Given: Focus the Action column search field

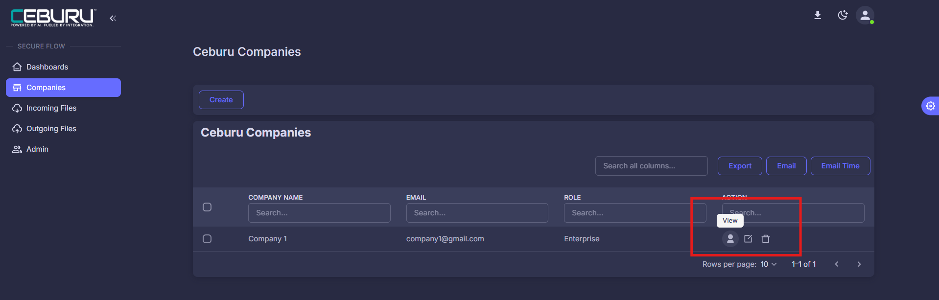Looking at the screenshot, I should coord(793,213).
